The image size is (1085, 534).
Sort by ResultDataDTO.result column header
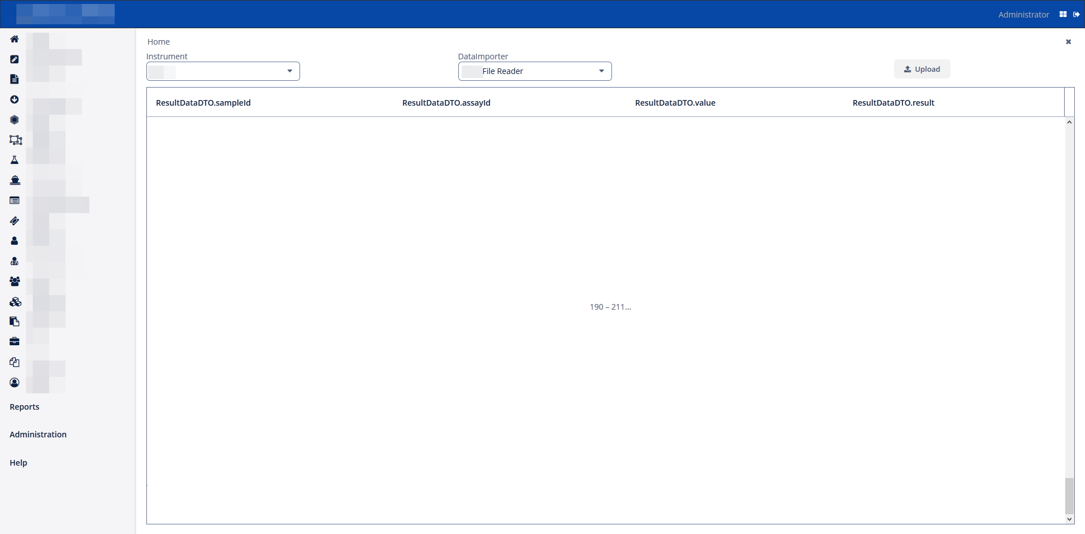click(893, 103)
